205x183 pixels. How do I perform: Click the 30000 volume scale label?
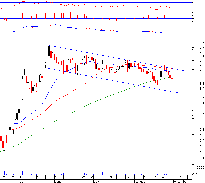(x=200, y=167)
